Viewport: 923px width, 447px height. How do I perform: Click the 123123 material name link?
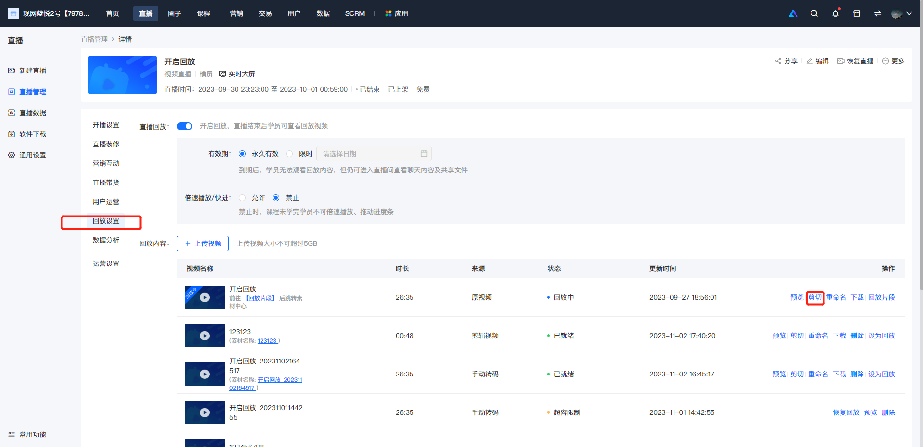tap(267, 341)
